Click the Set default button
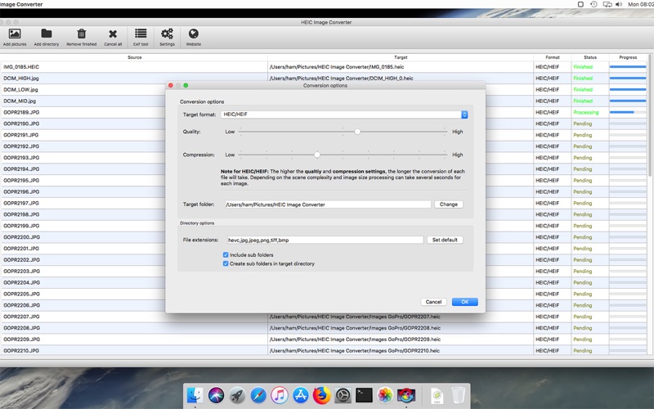Image resolution: width=654 pixels, height=409 pixels. (445, 240)
